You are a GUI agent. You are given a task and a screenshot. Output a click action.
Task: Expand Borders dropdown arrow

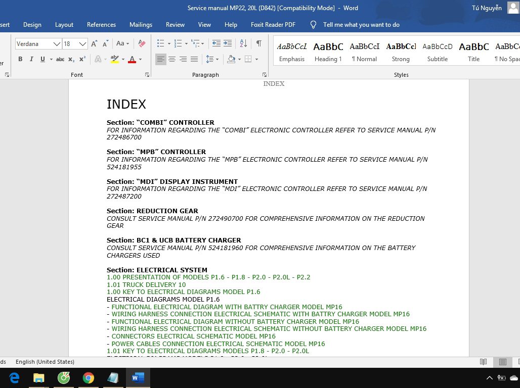click(x=256, y=59)
